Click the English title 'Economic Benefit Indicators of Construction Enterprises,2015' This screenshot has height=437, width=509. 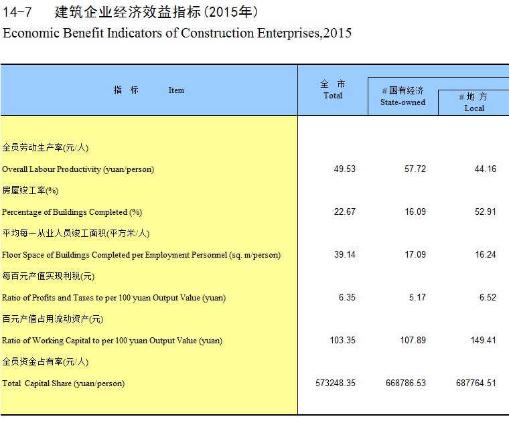[x=177, y=33]
